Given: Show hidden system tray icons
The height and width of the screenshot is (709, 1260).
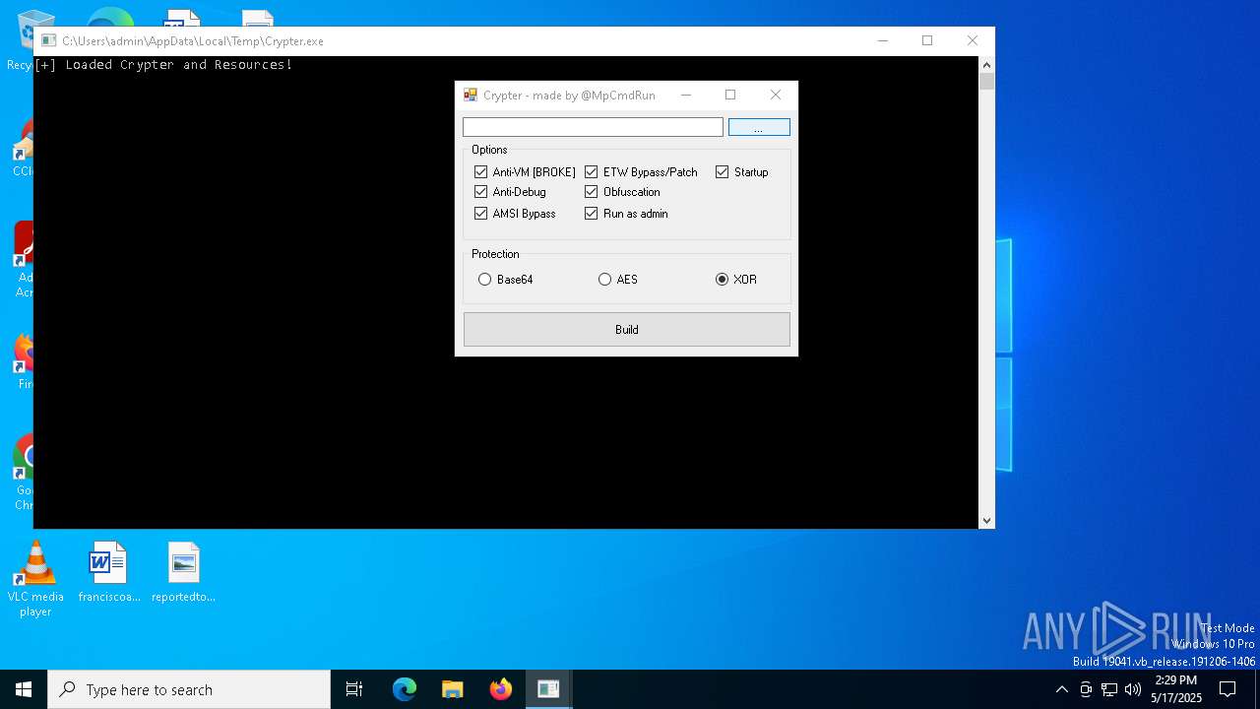Looking at the screenshot, I should click(1061, 689).
